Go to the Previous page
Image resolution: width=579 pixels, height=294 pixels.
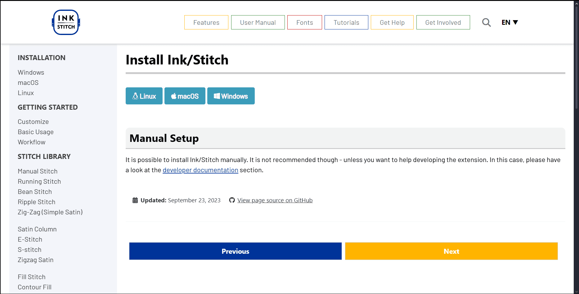tap(236, 251)
